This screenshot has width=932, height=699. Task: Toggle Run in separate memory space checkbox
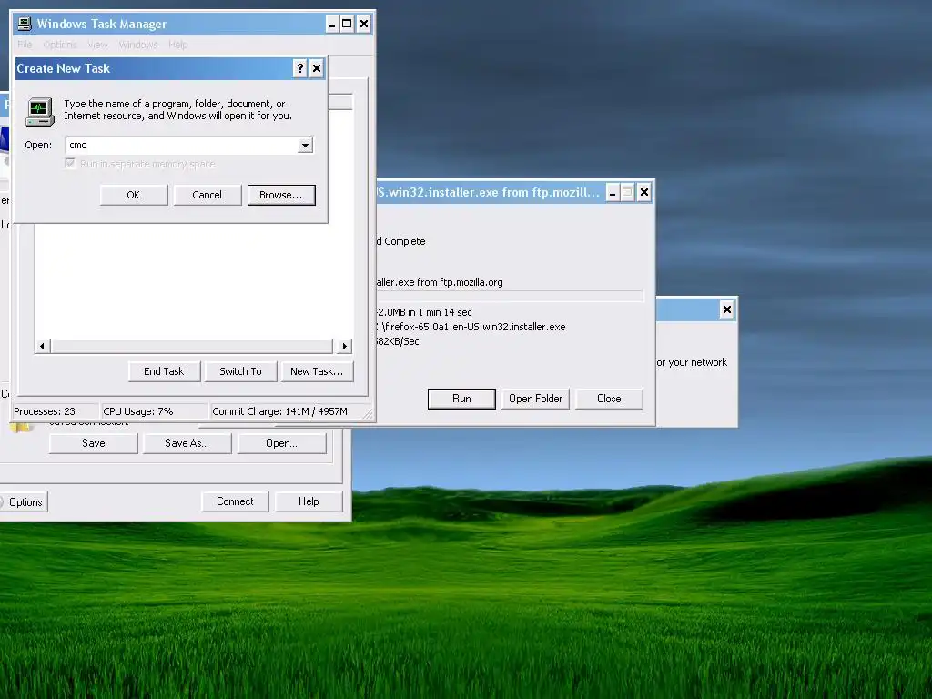tap(70, 164)
